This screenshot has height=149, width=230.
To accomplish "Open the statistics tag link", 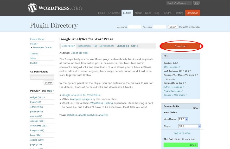I will point(72,115).
